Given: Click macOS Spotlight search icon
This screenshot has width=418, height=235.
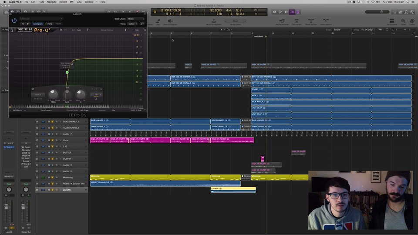Looking at the screenshot, I should pos(408,2).
